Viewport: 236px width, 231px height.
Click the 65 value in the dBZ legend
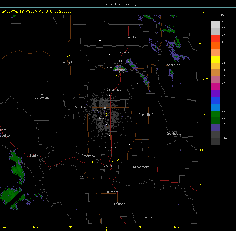[x=223, y=35]
